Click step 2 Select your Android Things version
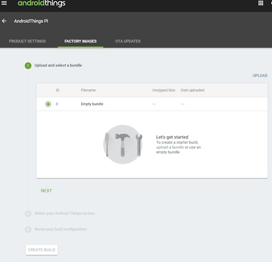Image resolution: width=272 pixels, height=262 pixels. [x=64, y=213]
